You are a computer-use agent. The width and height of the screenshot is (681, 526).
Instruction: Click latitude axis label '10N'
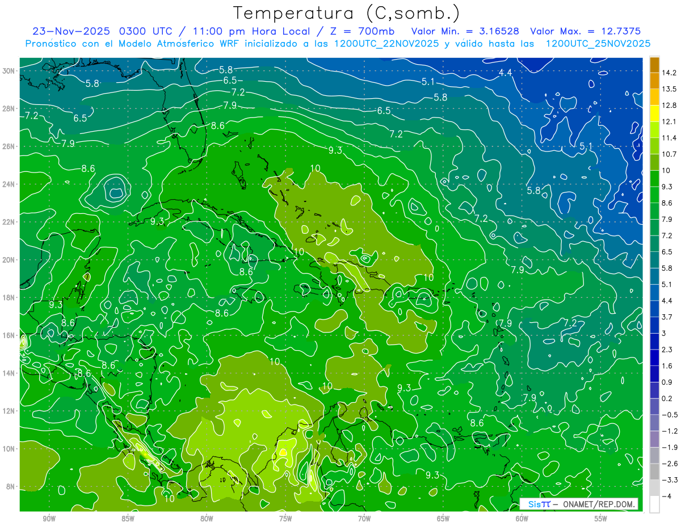click(9, 449)
